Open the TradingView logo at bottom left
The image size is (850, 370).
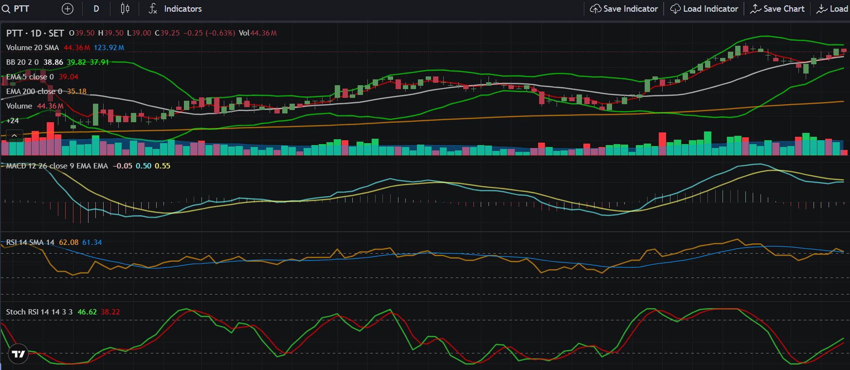coord(18,354)
